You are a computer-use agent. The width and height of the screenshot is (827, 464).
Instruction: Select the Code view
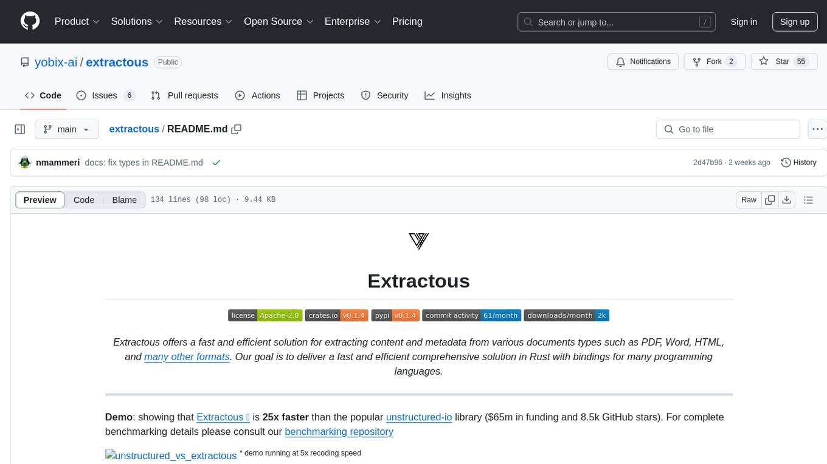coord(84,200)
